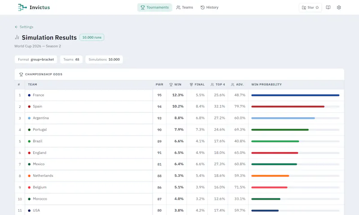This screenshot has width=359, height=215.
Task: Click the bar chart icon beside Simulation Results
Action: tap(17, 37)
